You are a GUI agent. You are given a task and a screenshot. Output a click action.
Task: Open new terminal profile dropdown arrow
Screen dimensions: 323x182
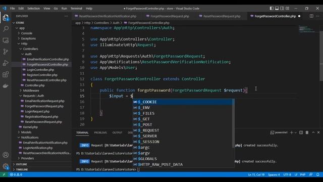pyautogui.click(x=296, y=132)
